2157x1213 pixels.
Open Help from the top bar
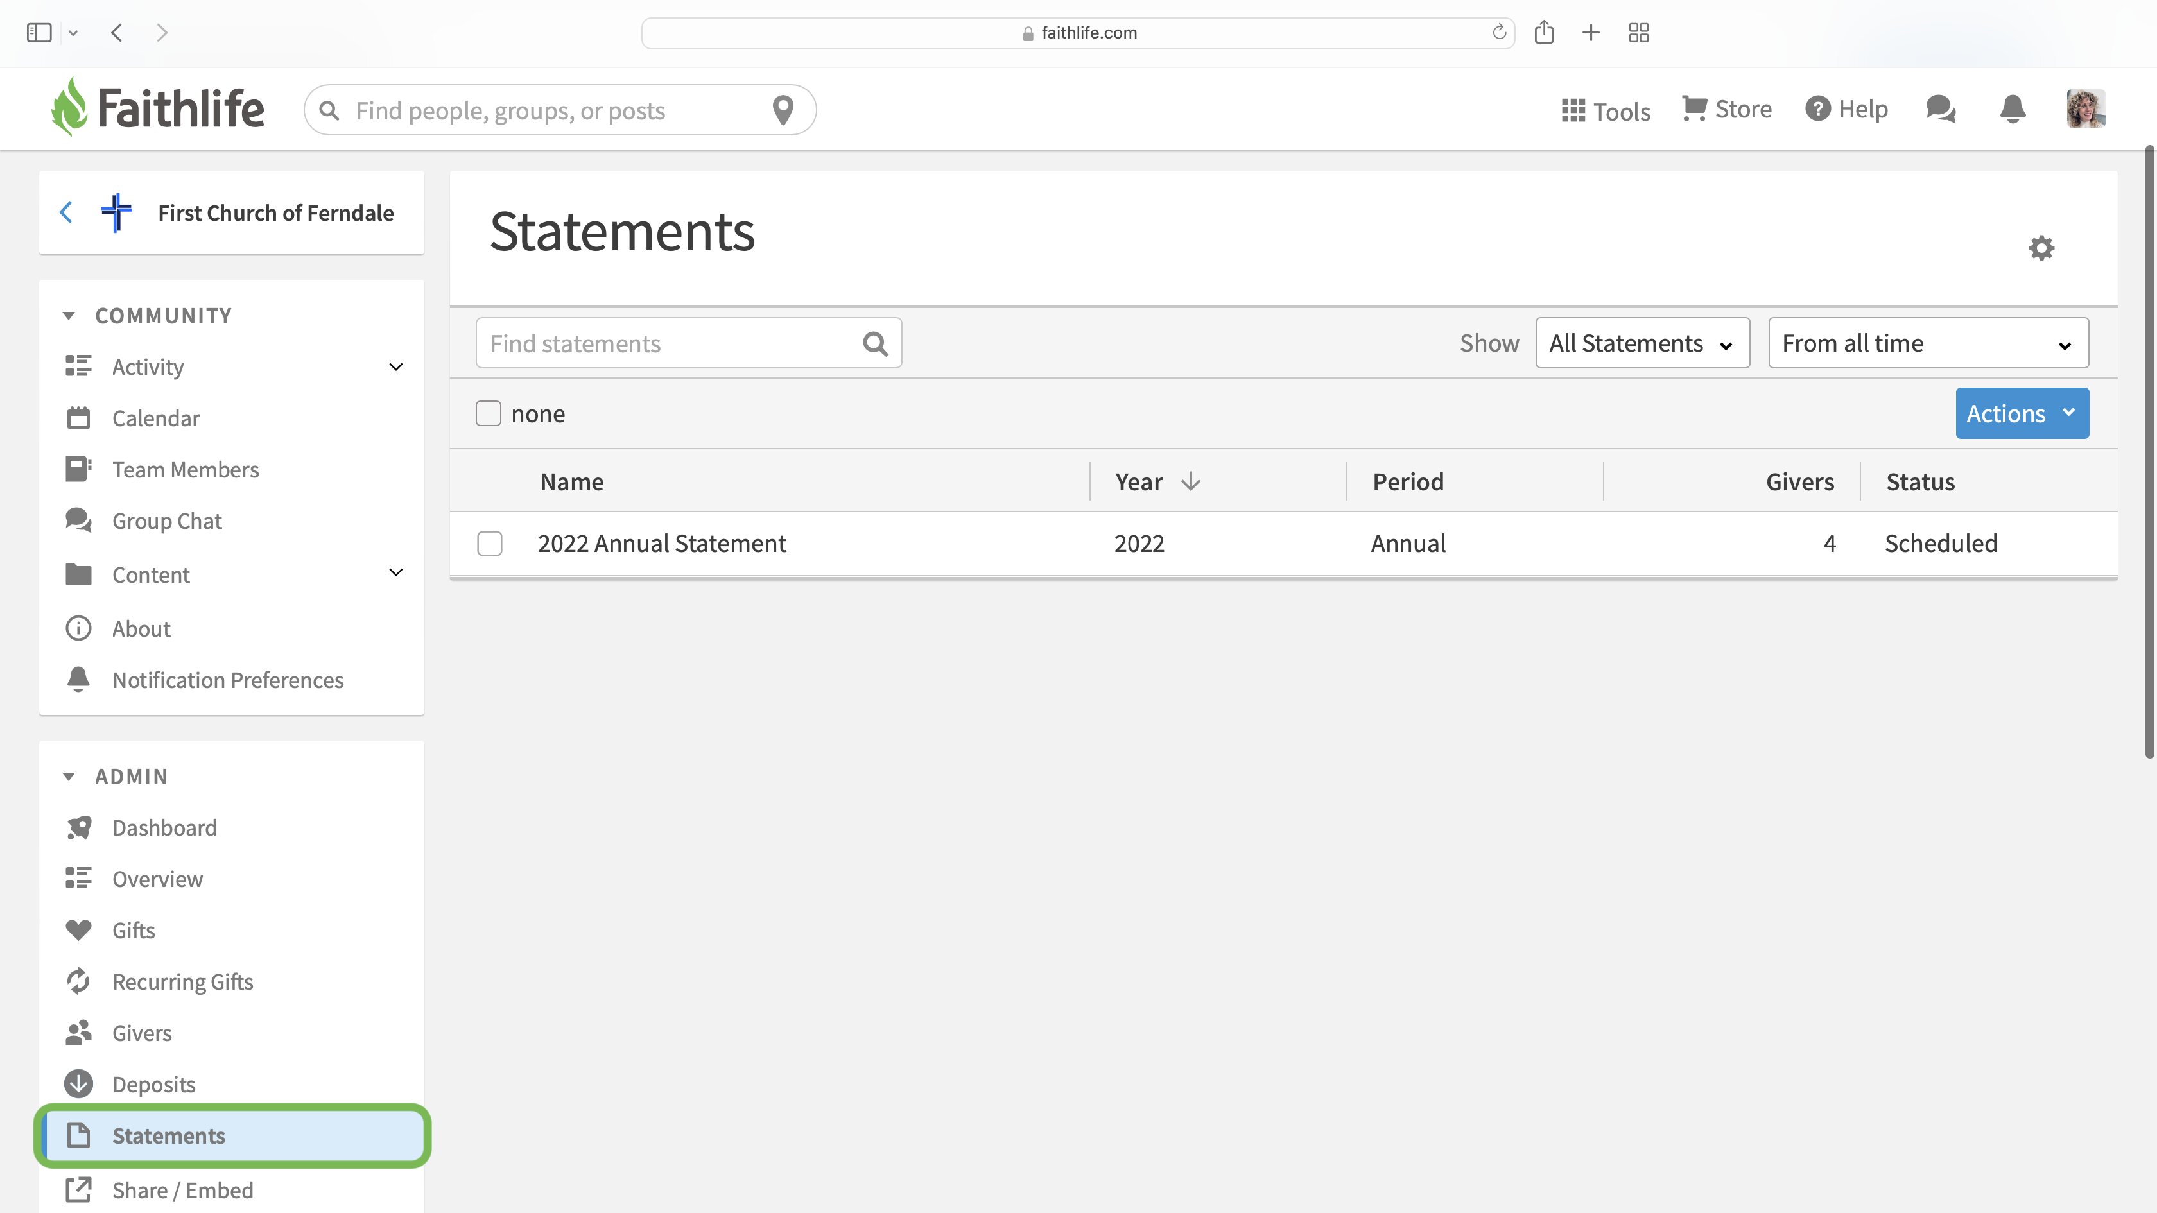tap(1846, 109)
